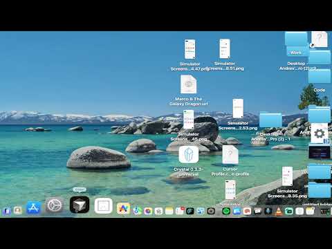332x249 pixels.
Task: Open the question-mark alias file on desktop
Action: (320, 39)
